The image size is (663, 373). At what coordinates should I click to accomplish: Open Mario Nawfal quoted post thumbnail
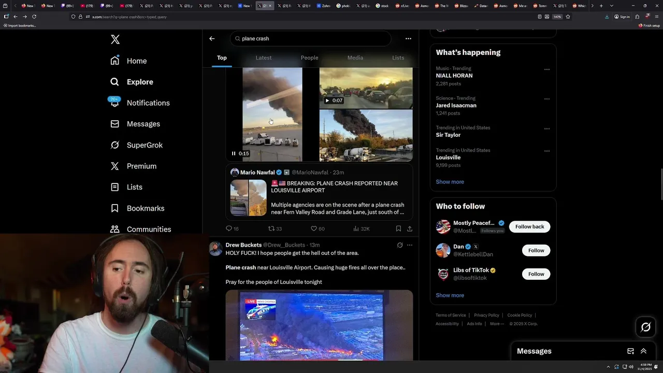click(x=248, y=197)
